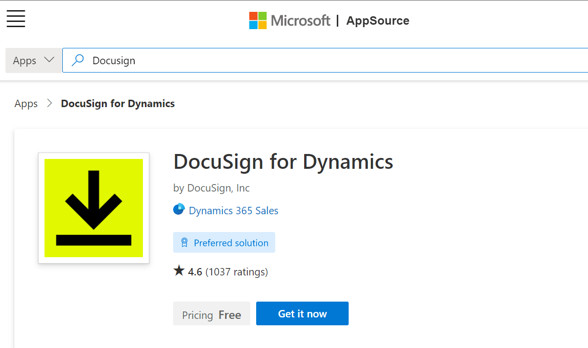Open the AppSource home link
The width and height of the screenshot is (588, 348).
pyautogui.click(x=378, y=21)
